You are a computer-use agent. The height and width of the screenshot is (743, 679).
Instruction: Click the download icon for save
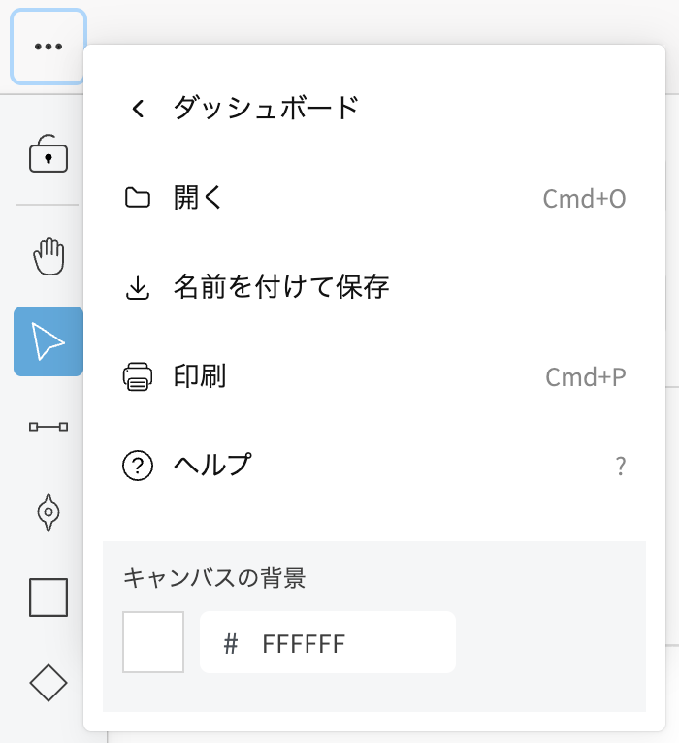coord(138,288)
